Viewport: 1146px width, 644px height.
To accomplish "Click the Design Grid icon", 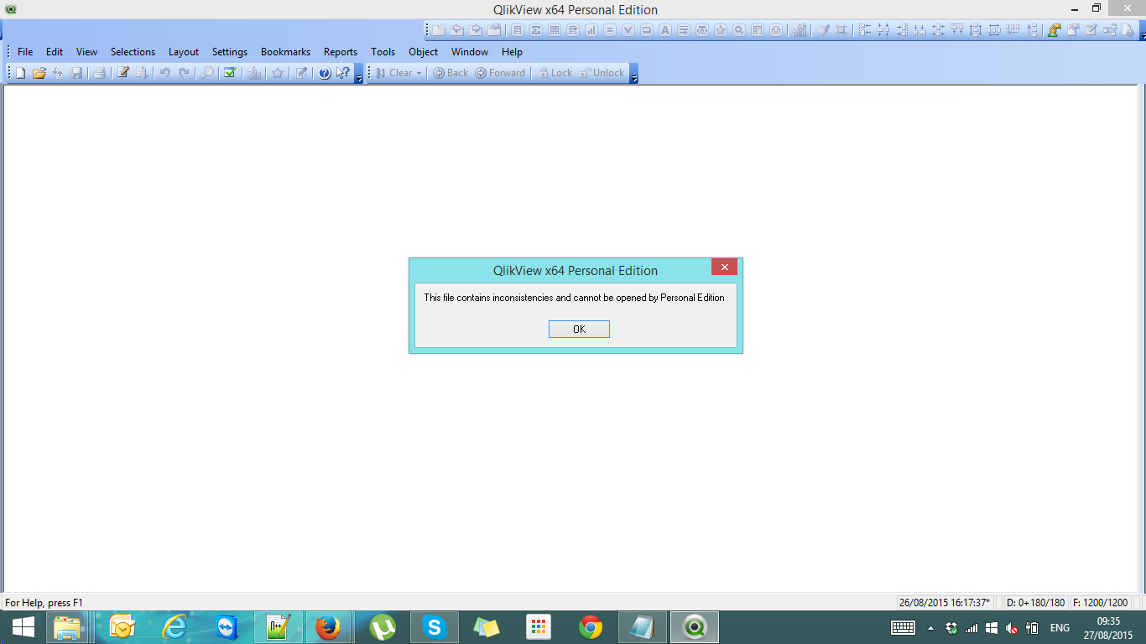I will (x=841, y=30).
